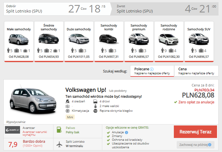The height and width of the screenshot is (152, 222).
Task: Save offer with Zachowaj na później
Action: (195, 145)
